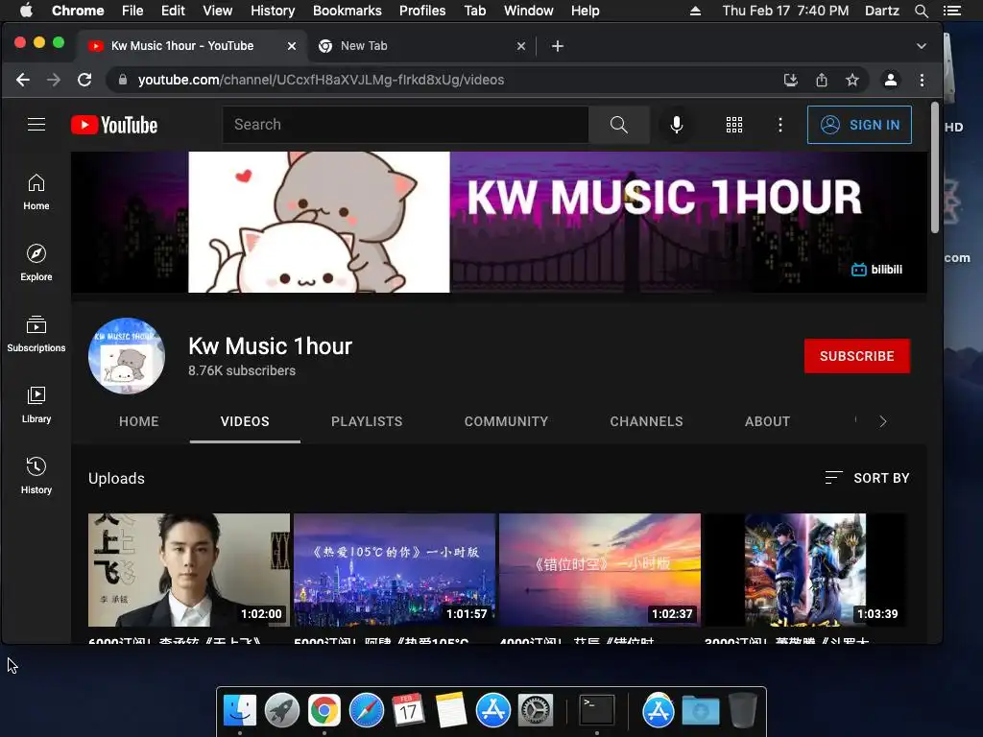Open Subscriptions in the sidebar
The height and width of the screenshot is (737, 983).
pos(36,334)
